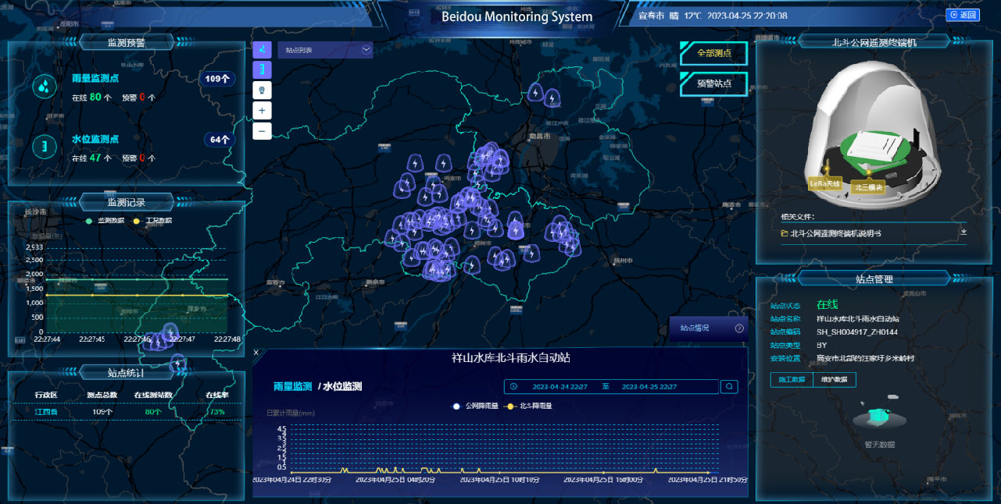1001x504 pixels.
Task: Switch to the 施工数据 tab
Action: pos(792,379)
